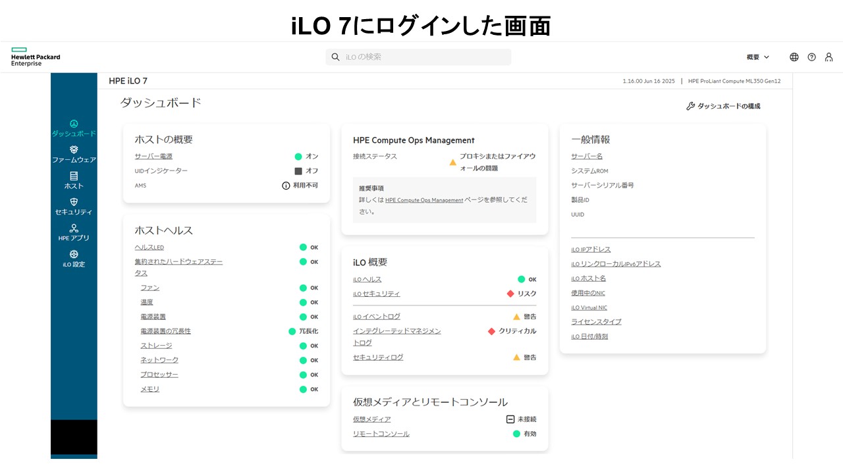Open the ストレージ health link
Viewport: 843px width, 474px height.
click(x=156, y=346)
